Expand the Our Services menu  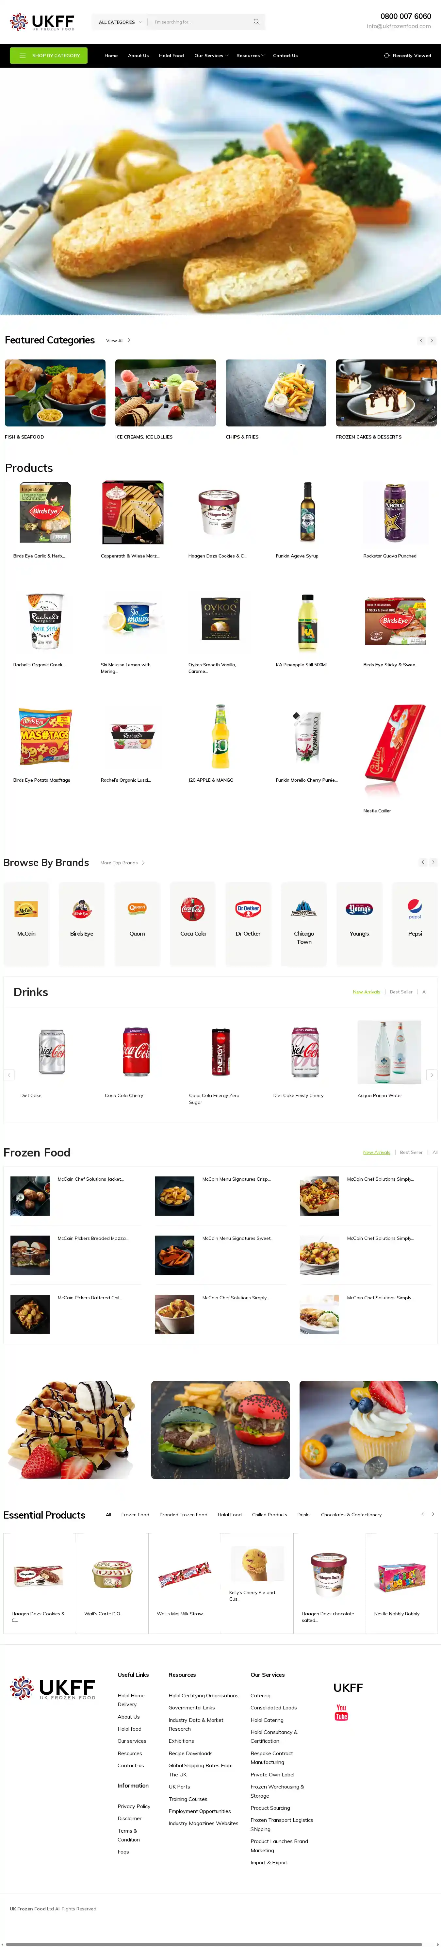[211, 55]
